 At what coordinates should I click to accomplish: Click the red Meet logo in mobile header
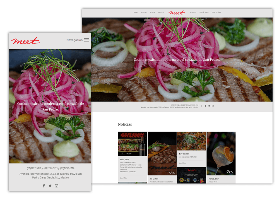pyautogui.click(x=25, y=41)
